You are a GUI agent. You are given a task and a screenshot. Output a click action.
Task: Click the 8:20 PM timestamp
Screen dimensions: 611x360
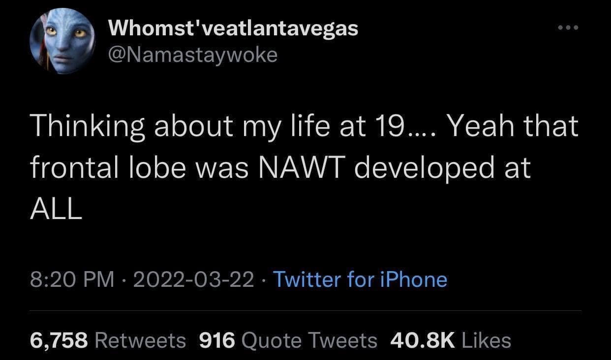point(72,279)
